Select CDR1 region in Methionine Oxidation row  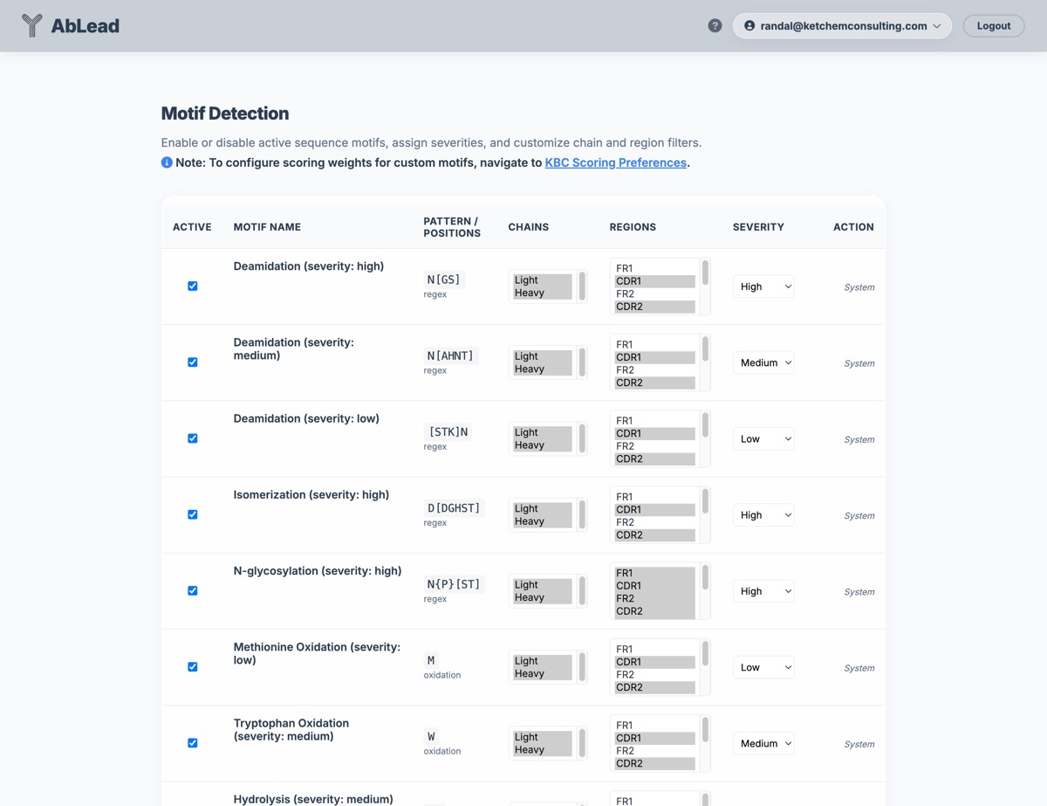point(654,662)
